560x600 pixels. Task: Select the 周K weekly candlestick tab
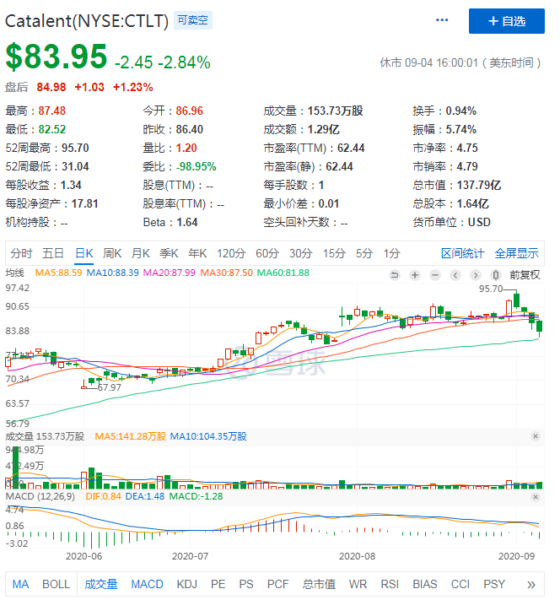coord(112,253)
